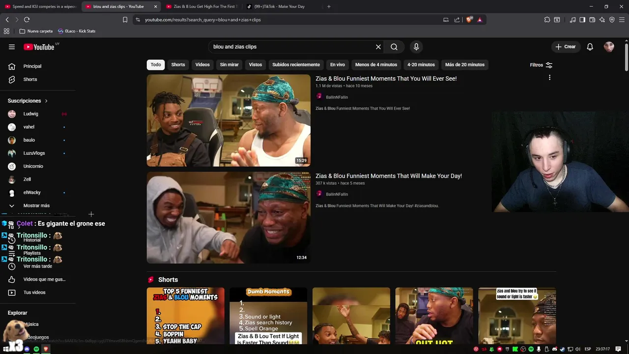Select the Shorts filter chip
Viewport: 629px width, 354px height.
pos(178,64)
